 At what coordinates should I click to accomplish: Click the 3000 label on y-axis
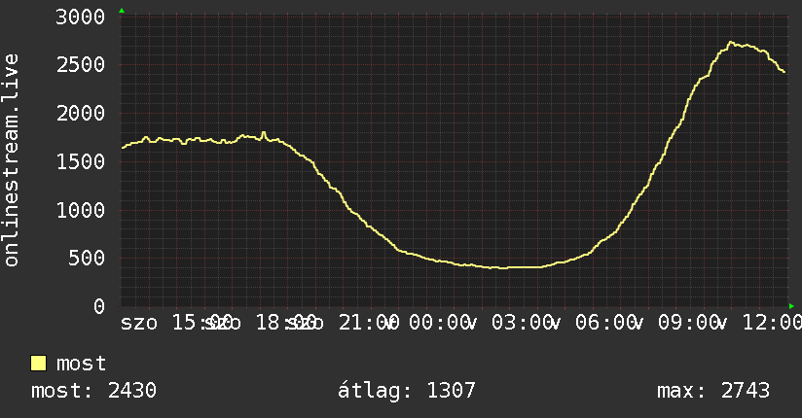click(81, 17)
